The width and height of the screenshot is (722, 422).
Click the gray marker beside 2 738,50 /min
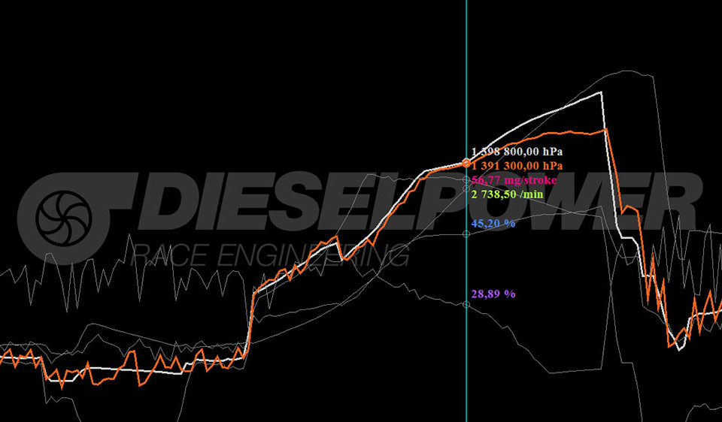point(466,188)
